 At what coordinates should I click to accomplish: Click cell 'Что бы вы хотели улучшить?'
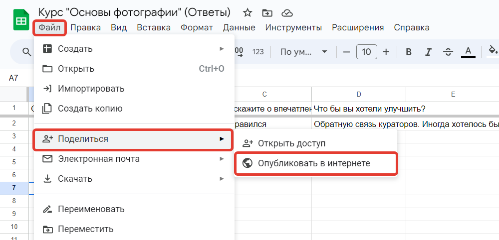359,109
